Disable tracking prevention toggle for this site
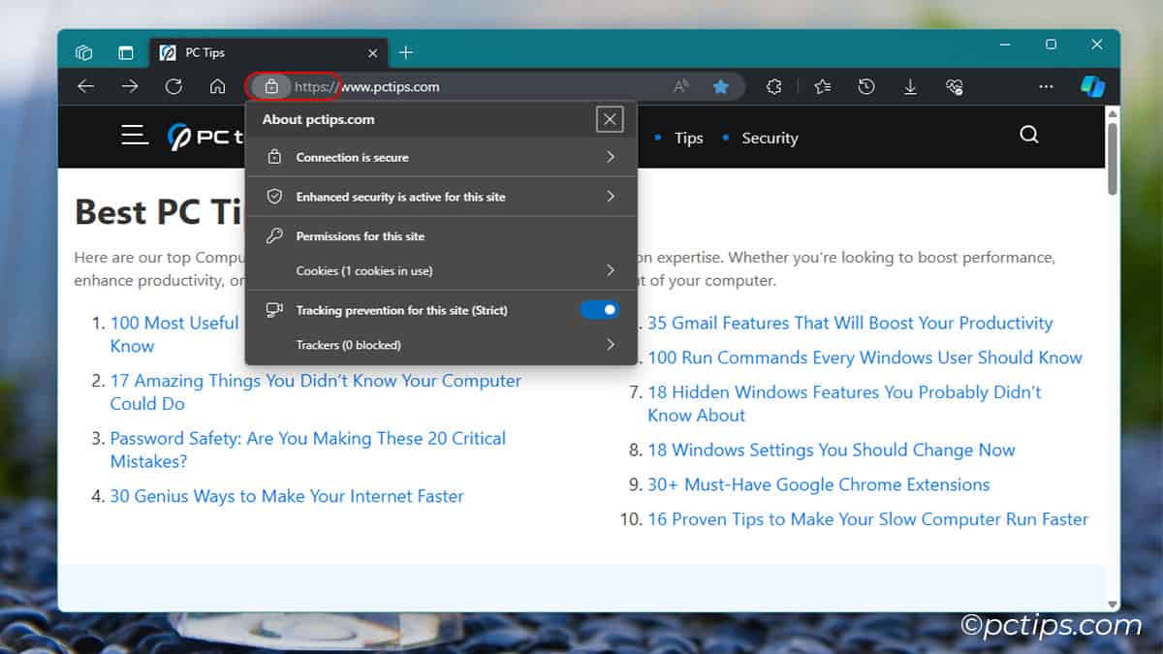The width and height of the screenshot is (1163, 654). (x=599, y=310)
